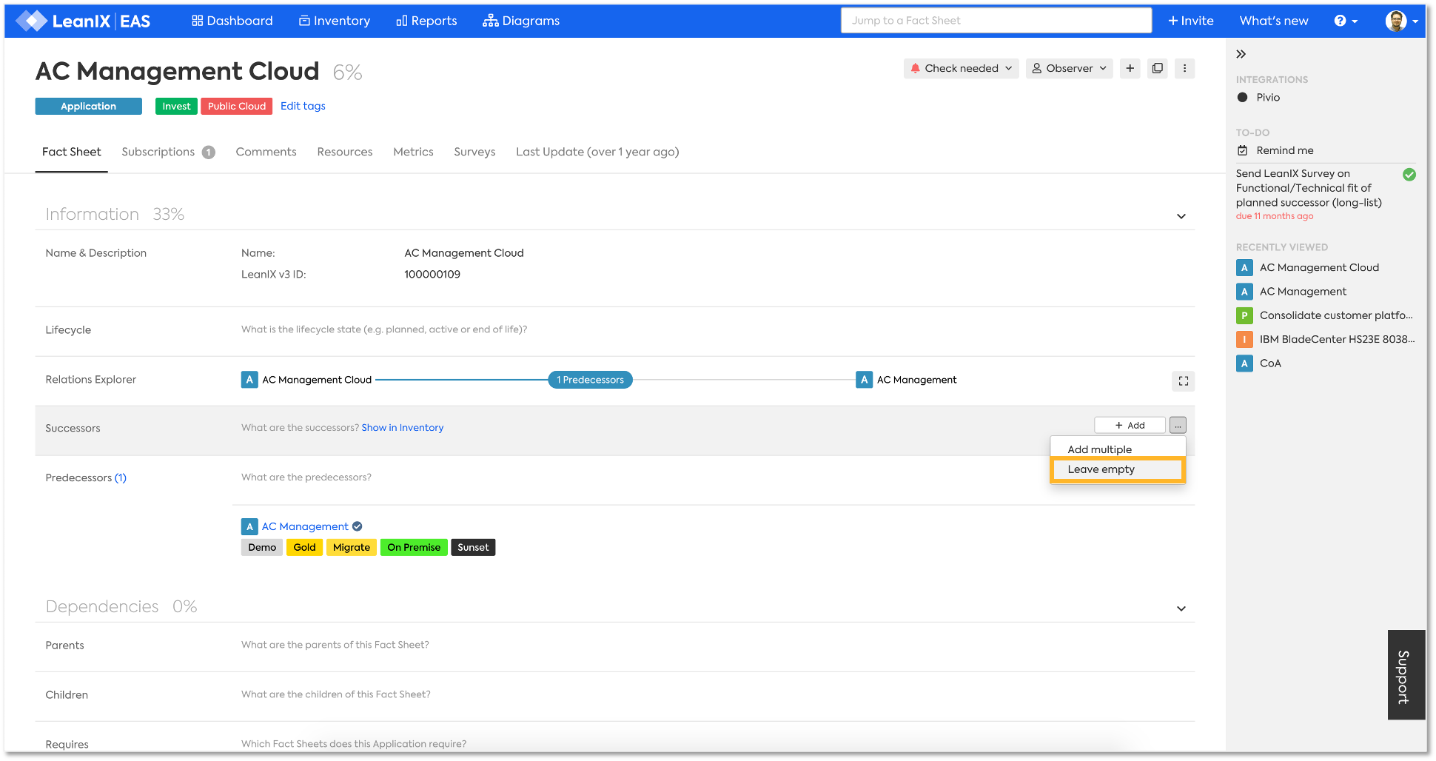Switch to the Subscriptions tab

[x=168, y=152]
